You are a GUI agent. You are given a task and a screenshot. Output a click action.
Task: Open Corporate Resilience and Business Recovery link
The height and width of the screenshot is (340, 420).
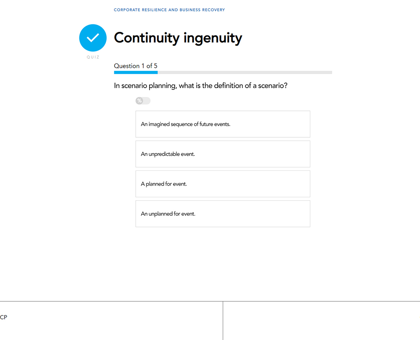(x=169, y=10)
